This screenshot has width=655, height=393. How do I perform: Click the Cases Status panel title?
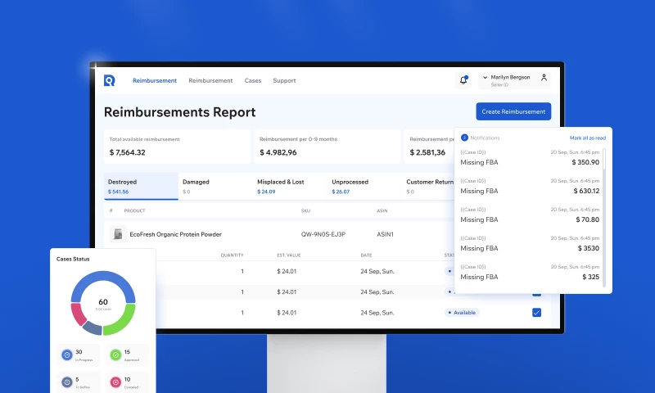tap(73, 259)
